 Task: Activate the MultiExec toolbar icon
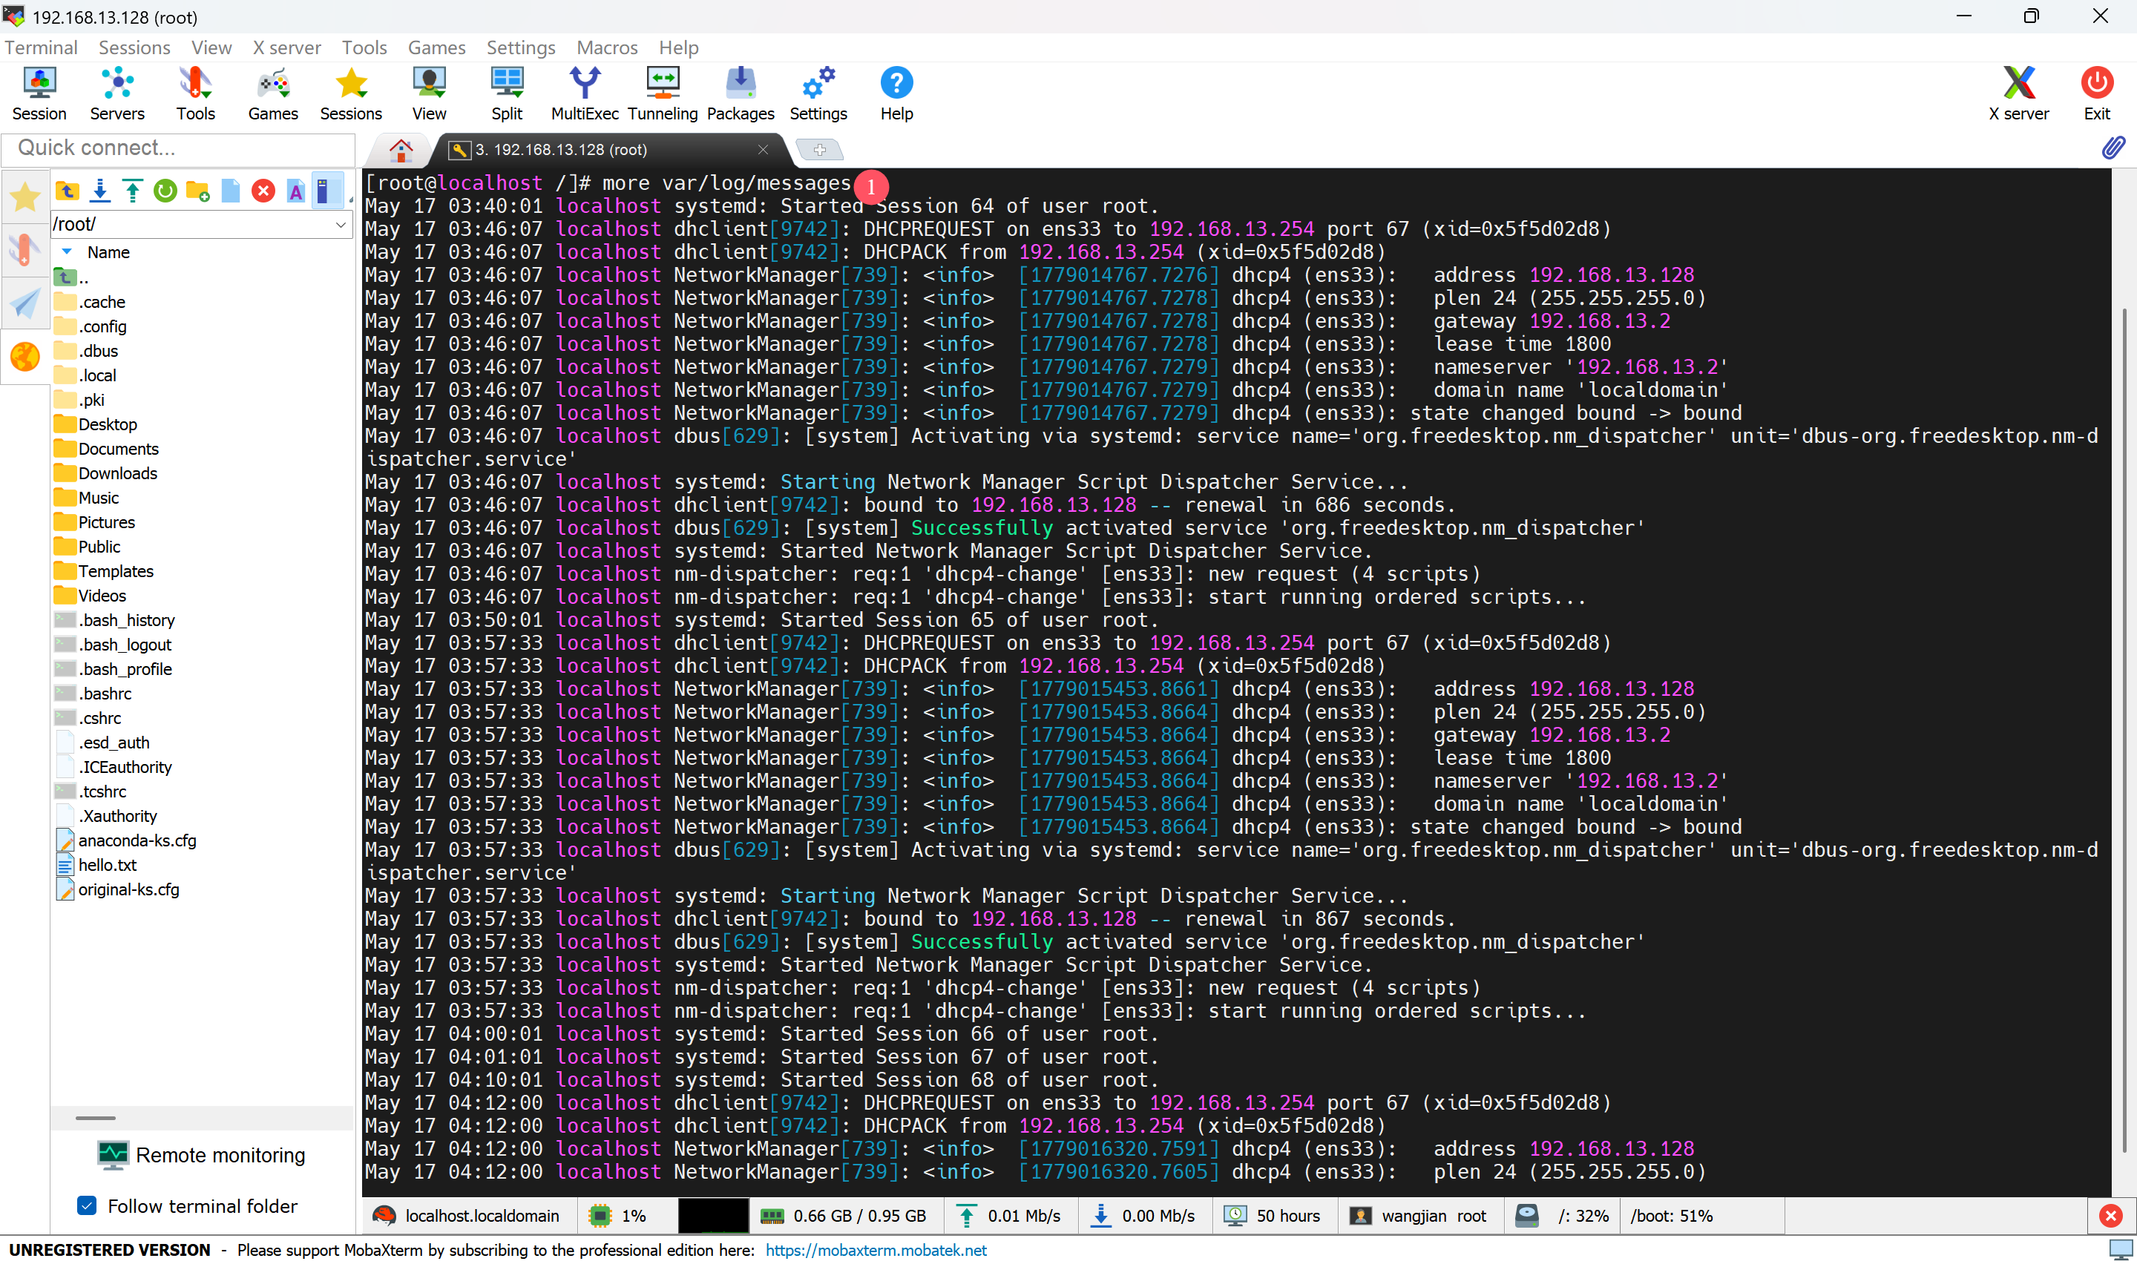click(584, 93)
